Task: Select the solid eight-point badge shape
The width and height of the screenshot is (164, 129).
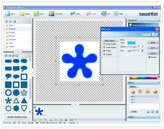Action: click(x=16, y=108)
